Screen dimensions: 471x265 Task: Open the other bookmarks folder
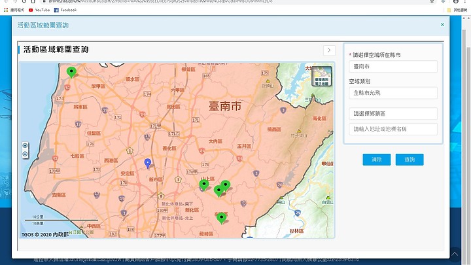pos(457,10)
